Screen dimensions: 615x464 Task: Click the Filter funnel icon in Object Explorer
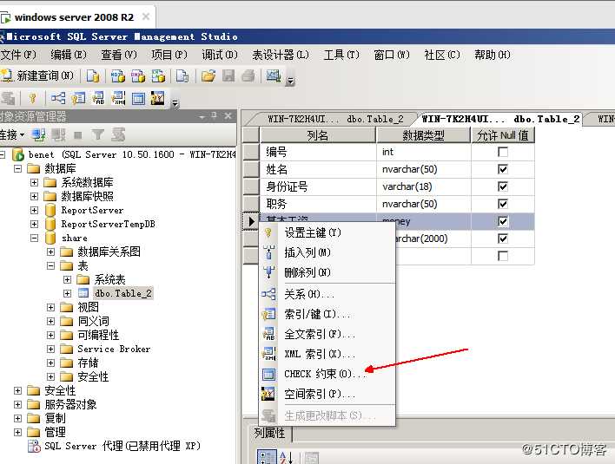(x=97, y=135)
